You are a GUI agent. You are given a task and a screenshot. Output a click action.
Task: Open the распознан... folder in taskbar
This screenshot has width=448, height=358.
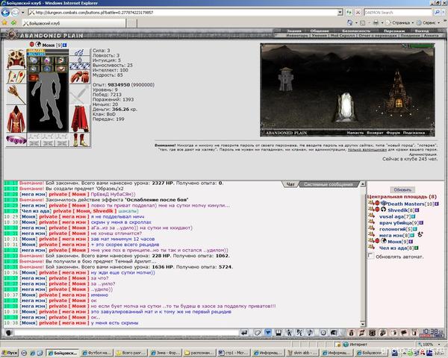pyautogui.click(x=199, y=353)
